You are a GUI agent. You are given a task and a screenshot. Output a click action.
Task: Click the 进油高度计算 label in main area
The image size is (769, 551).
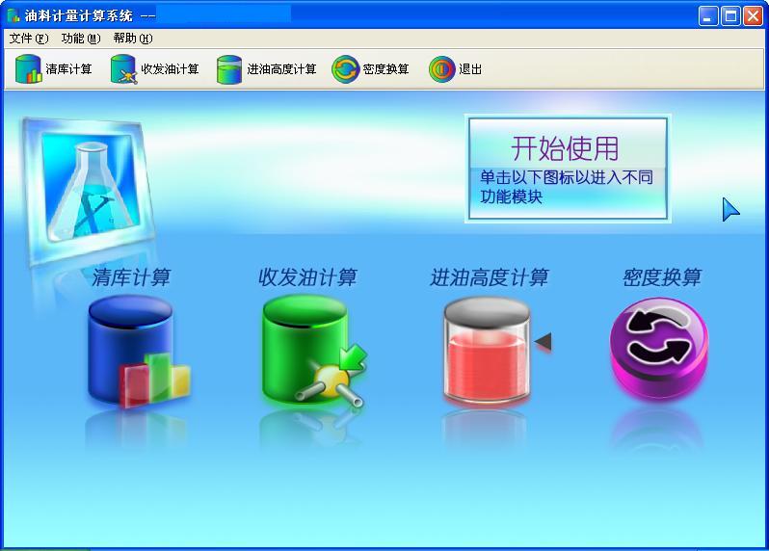click(490, 277)
